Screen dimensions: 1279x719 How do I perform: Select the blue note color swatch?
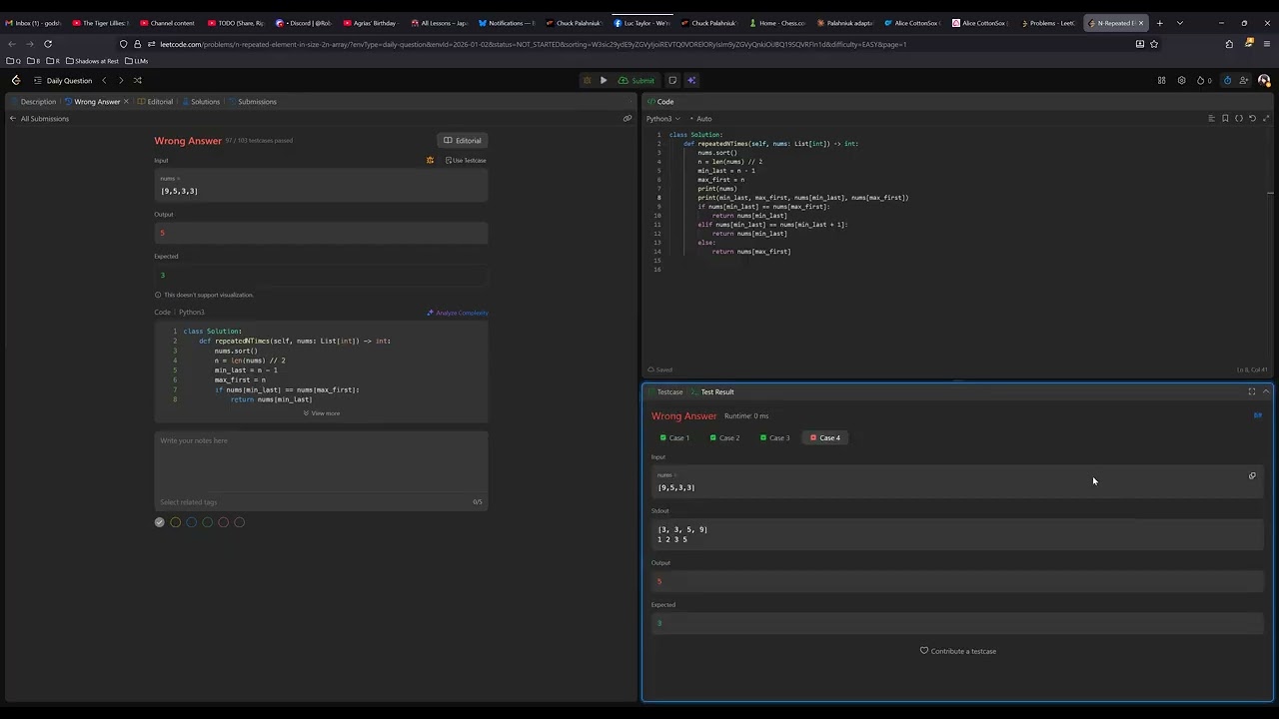click(x=192, y=522)
